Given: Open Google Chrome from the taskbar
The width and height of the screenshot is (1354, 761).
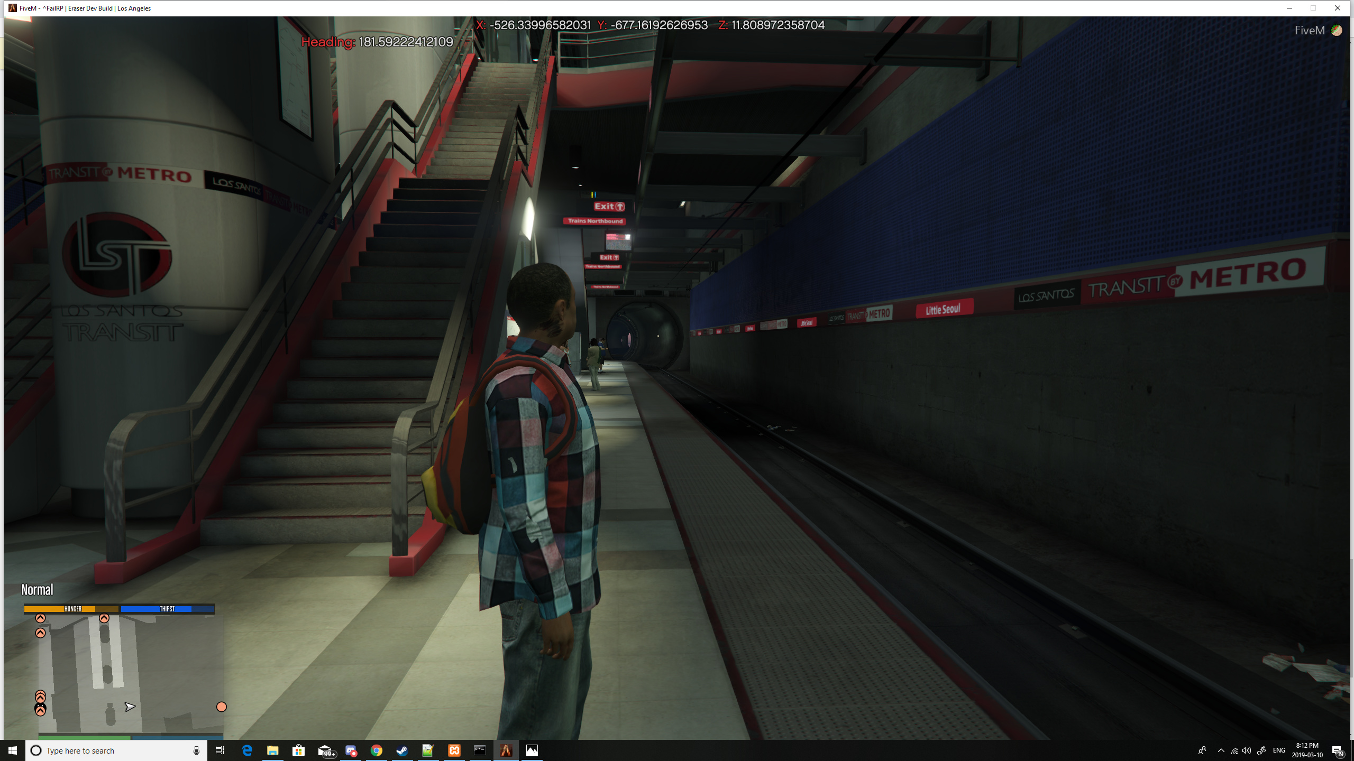Looking at the screenshot, I should (377, 750).
